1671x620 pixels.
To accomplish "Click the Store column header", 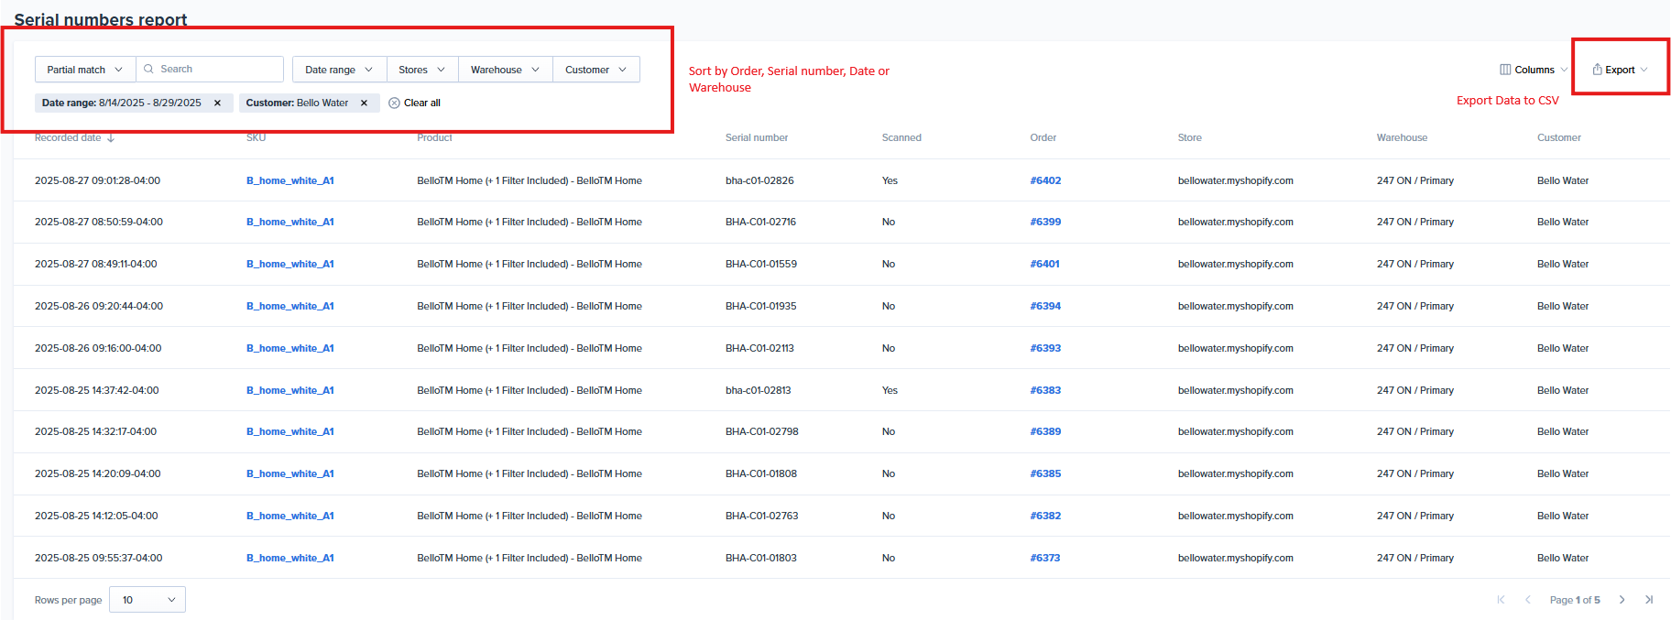I will click(x=1189, y=138).
